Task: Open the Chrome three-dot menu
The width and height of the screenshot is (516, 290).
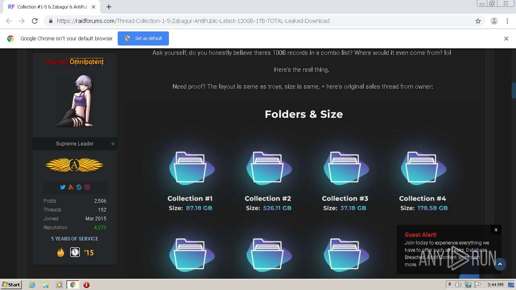Action: coord(507,21)
